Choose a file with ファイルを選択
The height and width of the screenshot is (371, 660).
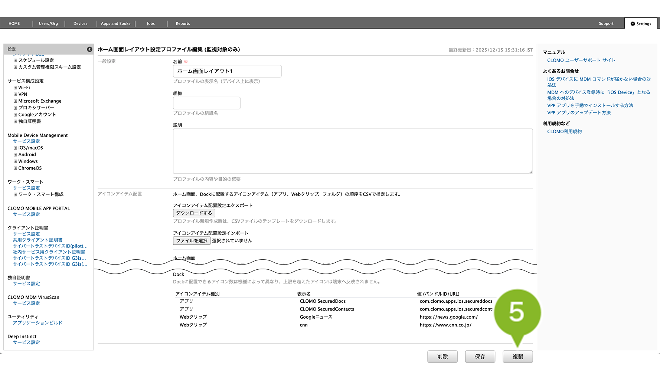(x=192, y=241)
